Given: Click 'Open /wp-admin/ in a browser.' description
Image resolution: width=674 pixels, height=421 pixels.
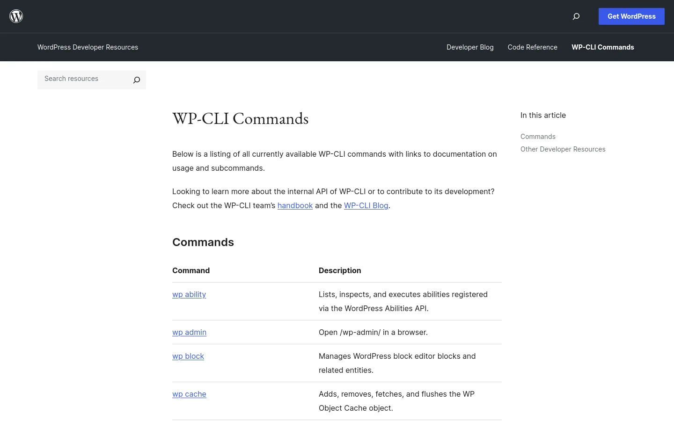Looking at the screenshot, I should (373, 332).
